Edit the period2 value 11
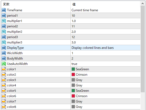The height and width of the screenshot is (110, 146). point(106,26)
